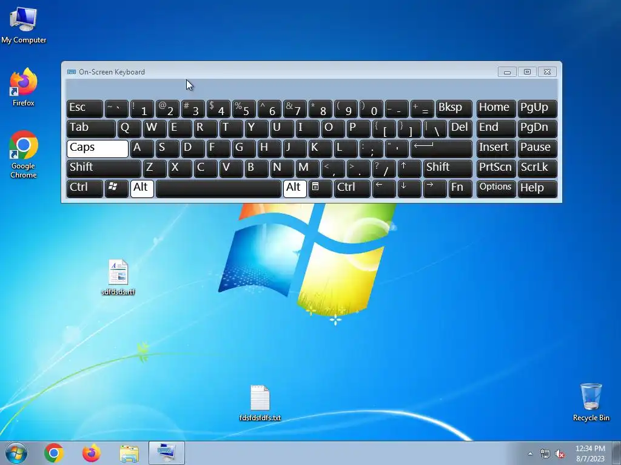Toggle the Fn key
Viewport: 621px width, 465px height.
point(460,188)
